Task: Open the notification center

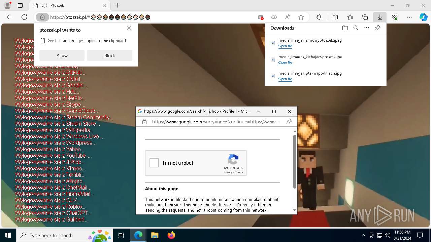Action: point(420,235)
